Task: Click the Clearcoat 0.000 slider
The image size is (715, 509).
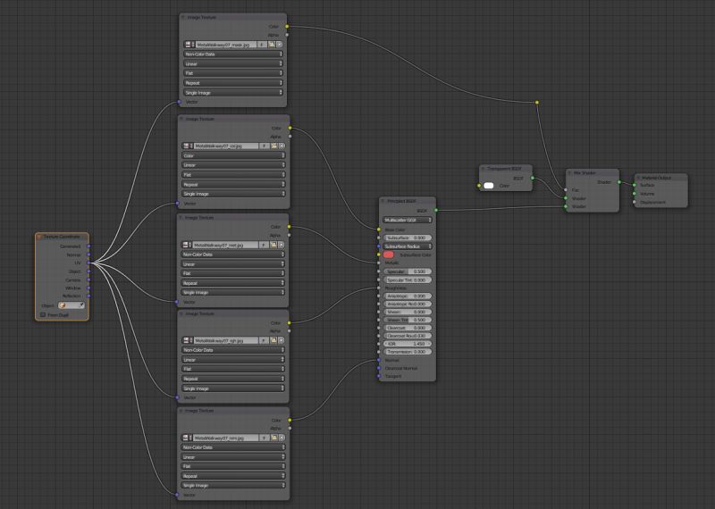Action: [408, 328]
